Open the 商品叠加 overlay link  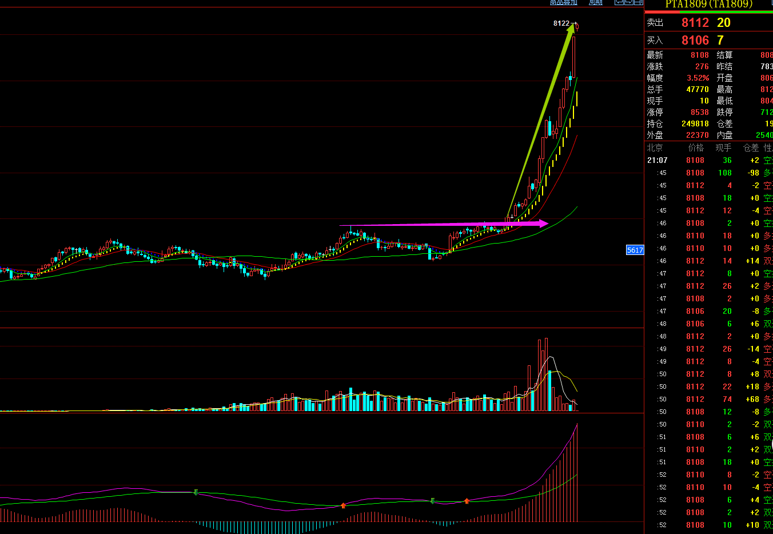563,2
